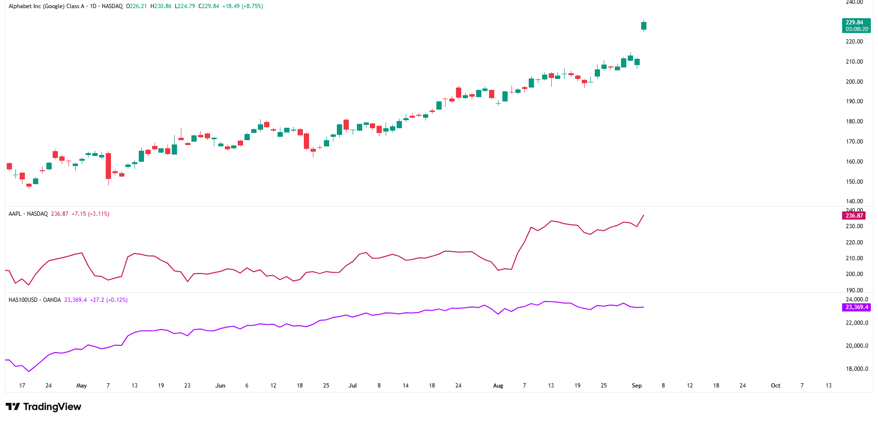Click the 170.00 price axis label
The width and height of the screenshot is (878, 421).
coord(854,142)
